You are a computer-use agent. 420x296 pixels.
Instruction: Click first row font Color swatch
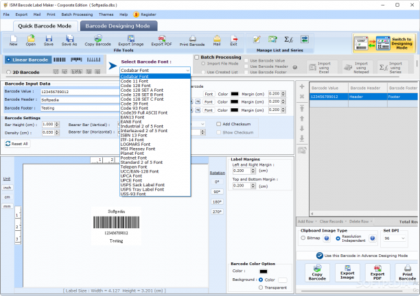pos(235,94)
